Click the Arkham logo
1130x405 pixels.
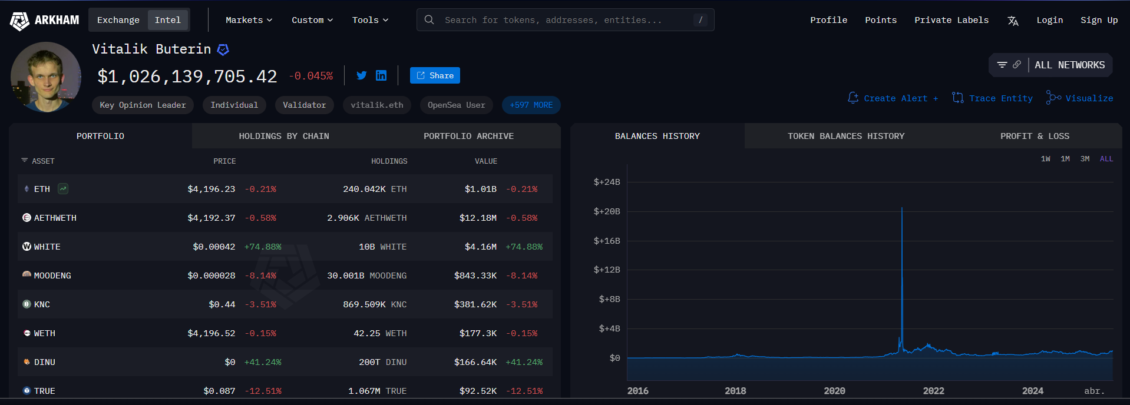[45, 20]
